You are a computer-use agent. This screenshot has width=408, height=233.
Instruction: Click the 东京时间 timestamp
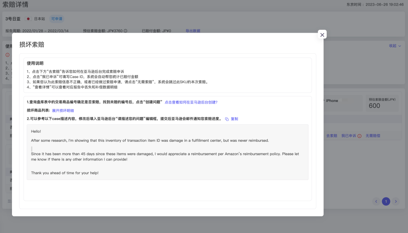point(375,4)
